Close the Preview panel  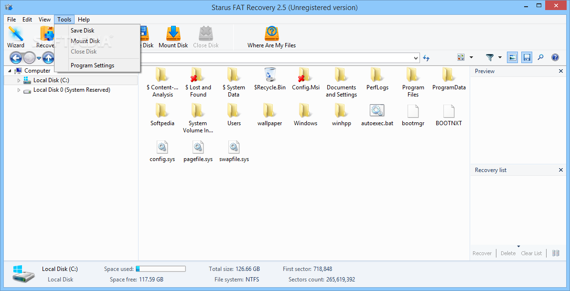(560, 71)
